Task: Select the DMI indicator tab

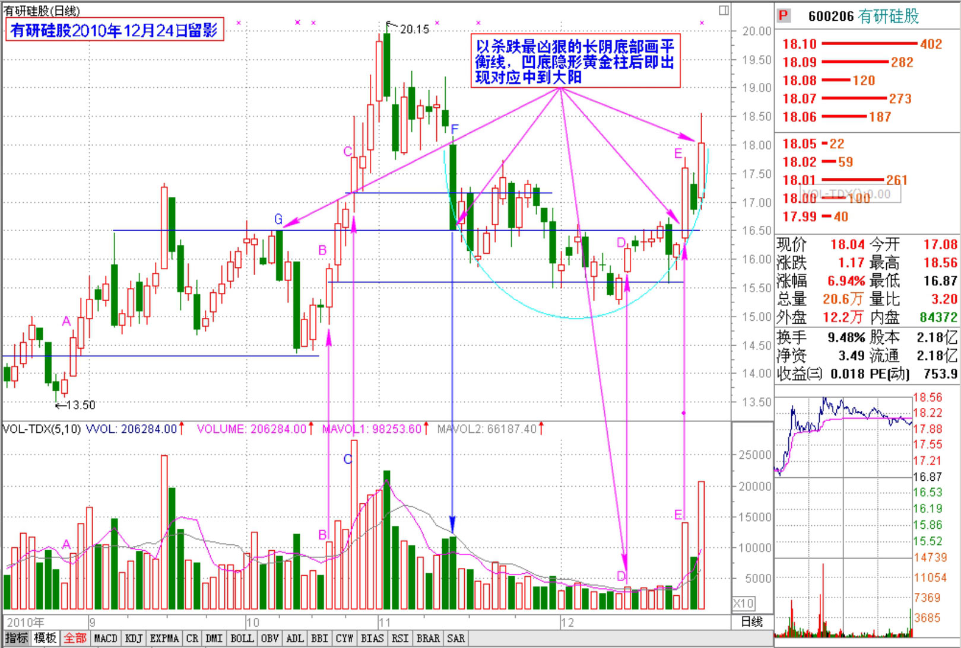Action: 214,639
